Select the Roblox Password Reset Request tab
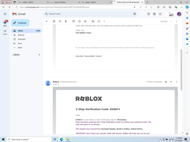 coord(128,2)
